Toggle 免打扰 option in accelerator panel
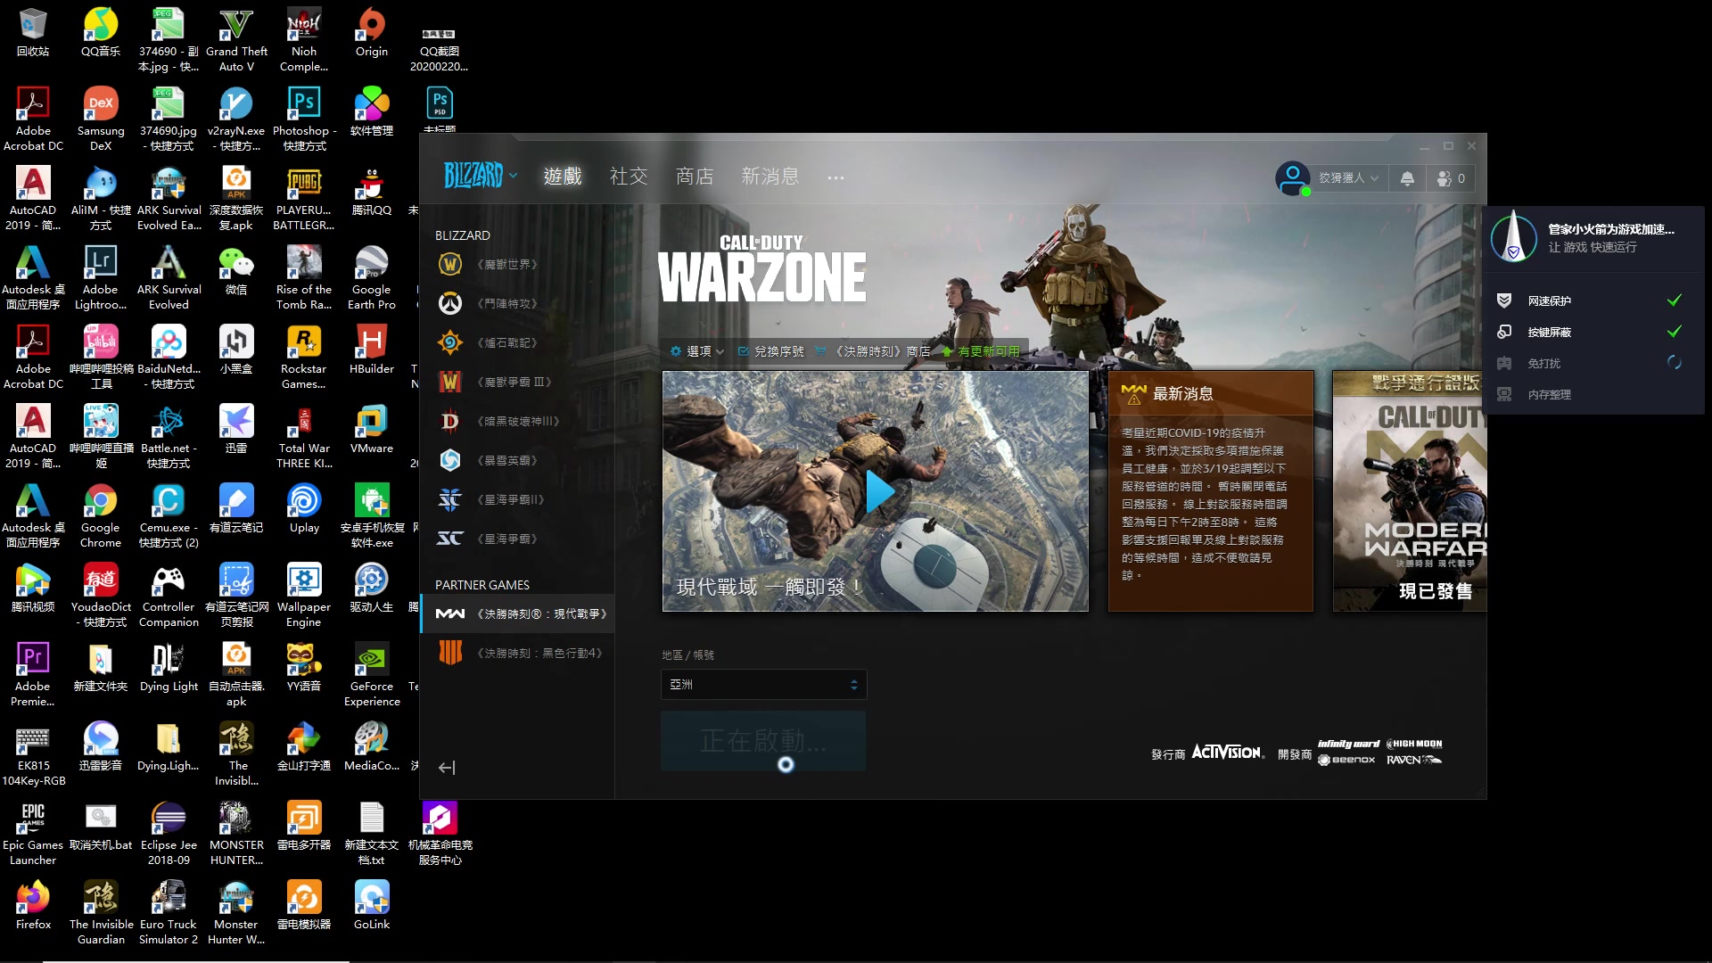Viewport: 1712px width, 963px height. click(1593, 363)
